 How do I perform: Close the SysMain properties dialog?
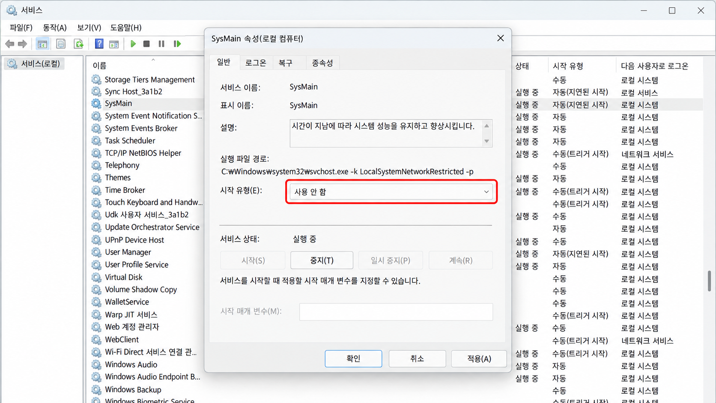pos(500,38)
